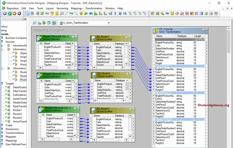The height and width of the screenshot is (148, 233).
Task: Select the Targets folder in navigator
Action: click(10, 83)
